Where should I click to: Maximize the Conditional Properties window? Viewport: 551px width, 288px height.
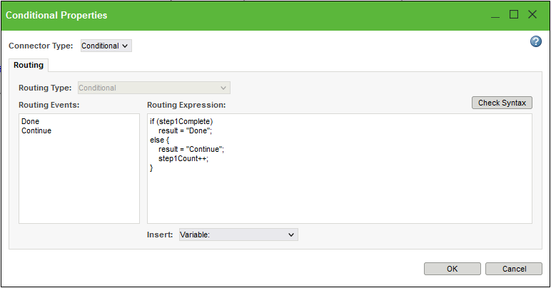(514, 14)
